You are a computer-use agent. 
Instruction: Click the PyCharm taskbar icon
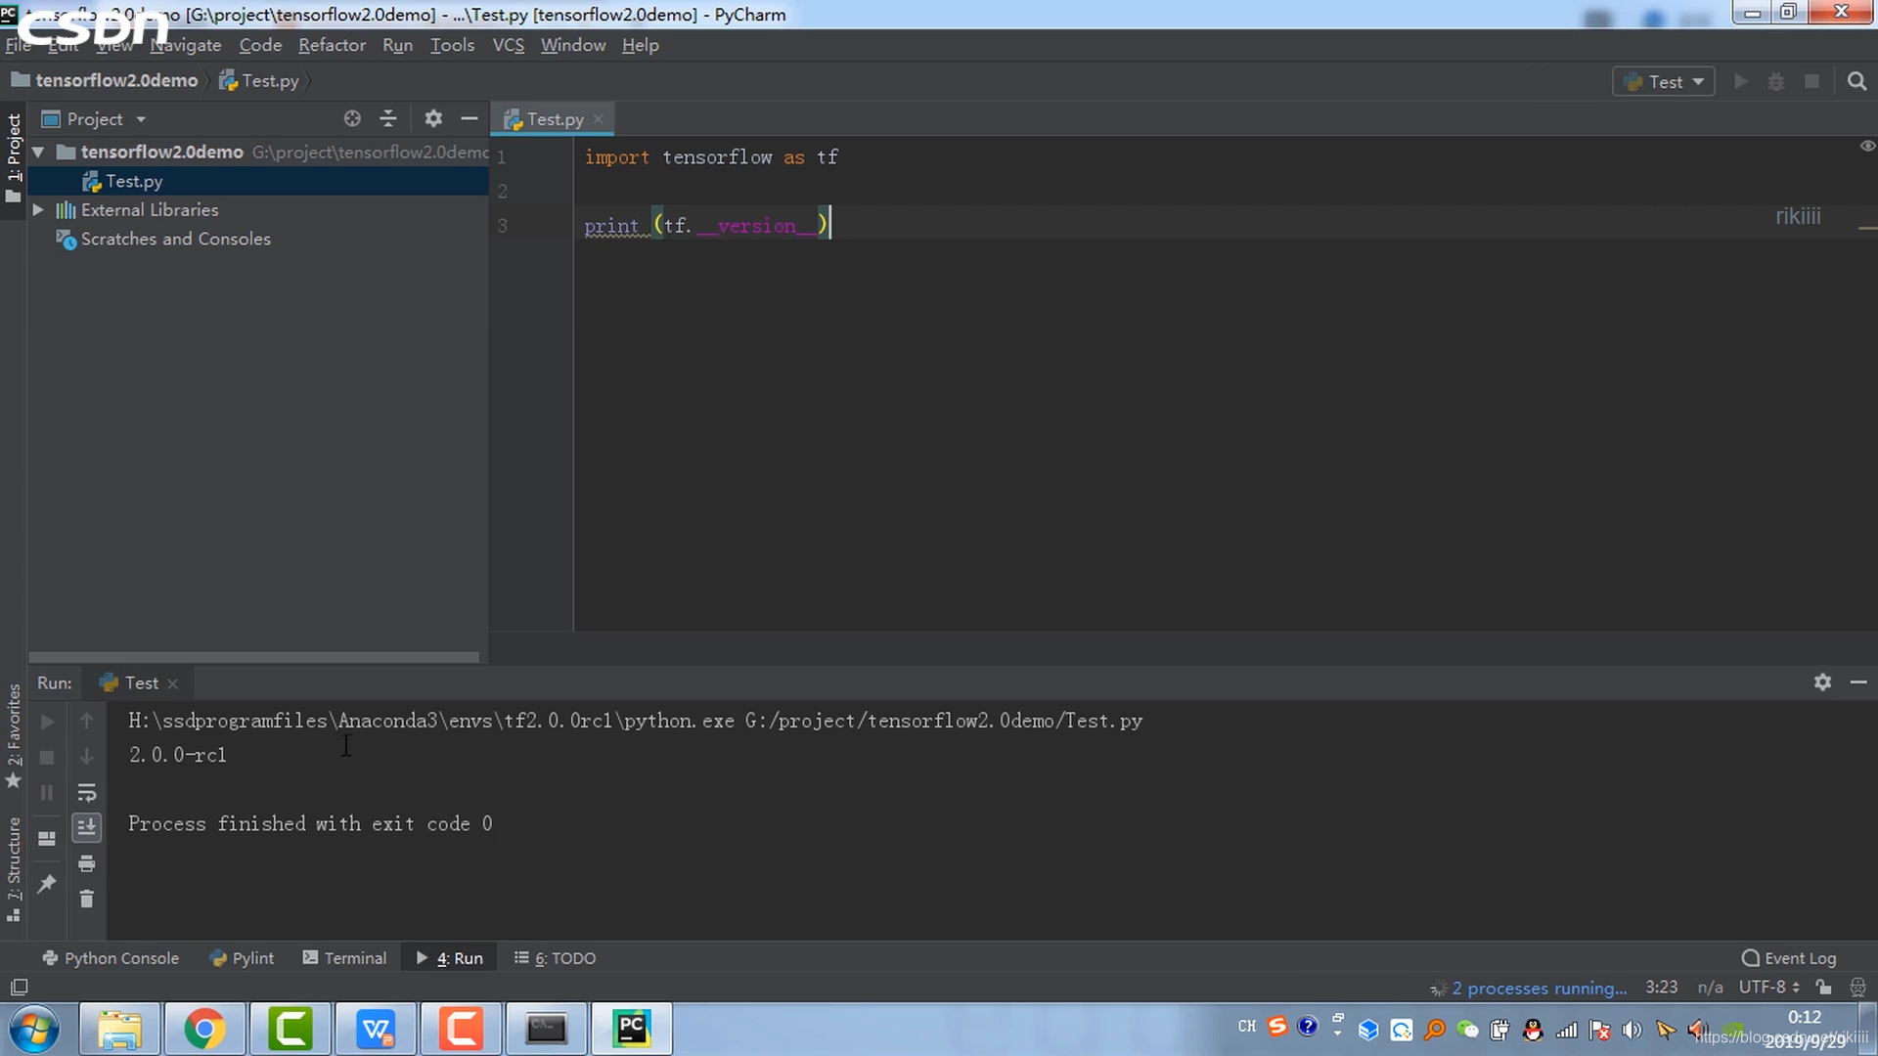click(x=631, y=1028)
